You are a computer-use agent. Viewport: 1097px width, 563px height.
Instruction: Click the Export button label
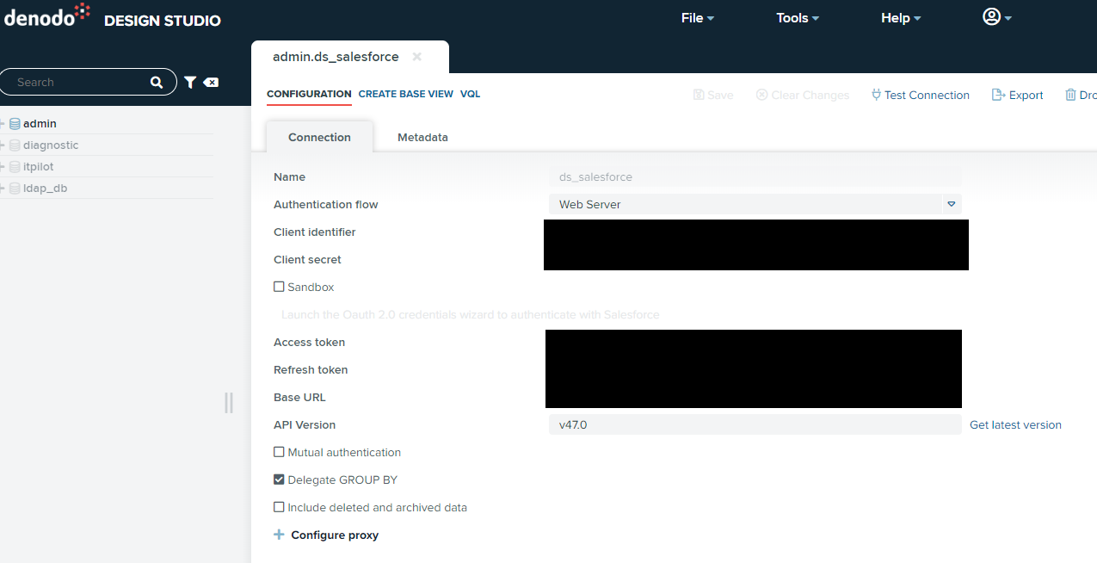[1026, 95]
